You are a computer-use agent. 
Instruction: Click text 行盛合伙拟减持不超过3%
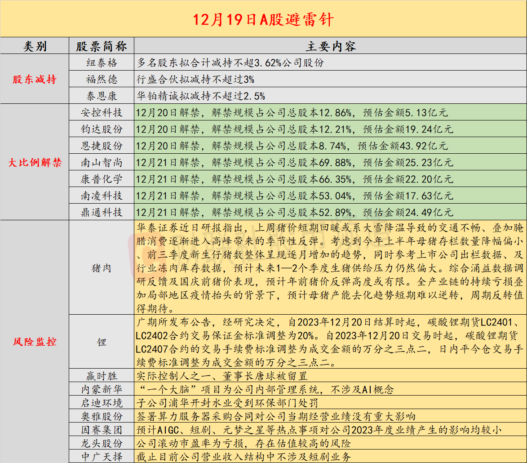point(195,80)
